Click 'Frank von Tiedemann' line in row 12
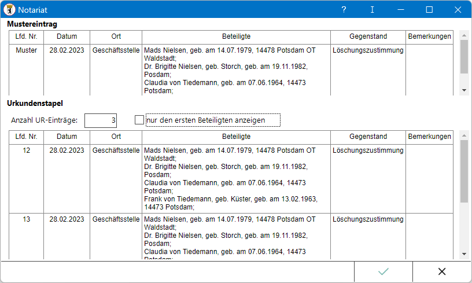The width and height of the screenshot is (472, 283). pos(231,199)
